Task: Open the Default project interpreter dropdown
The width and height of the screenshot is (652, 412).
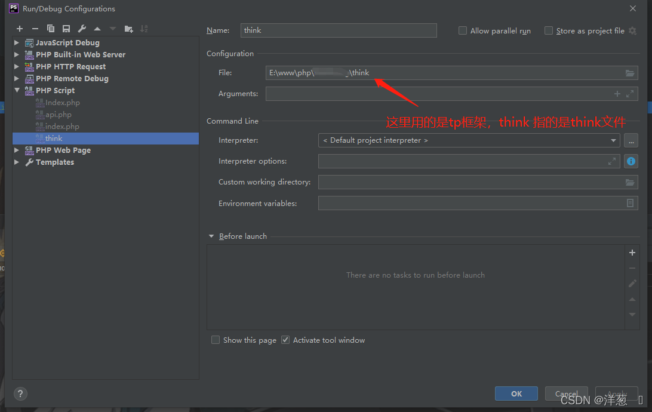Action: (x=469, y=140)
